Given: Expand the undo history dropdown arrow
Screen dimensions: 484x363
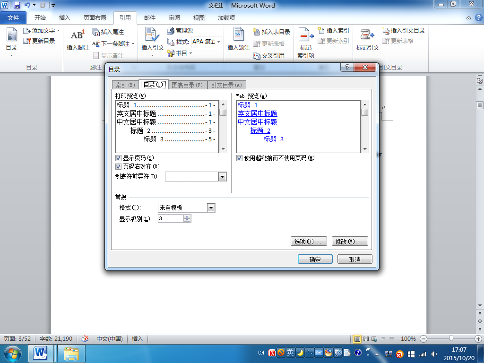Looking at the screenshot, I should coord(34,5).
